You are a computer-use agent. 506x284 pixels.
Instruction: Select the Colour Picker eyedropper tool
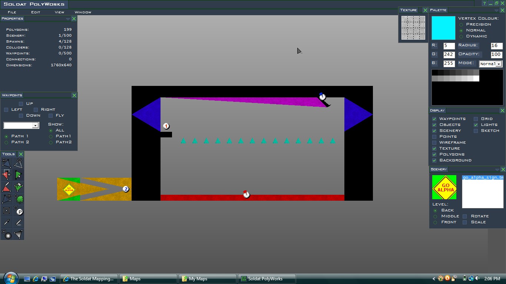coord(6,222)
